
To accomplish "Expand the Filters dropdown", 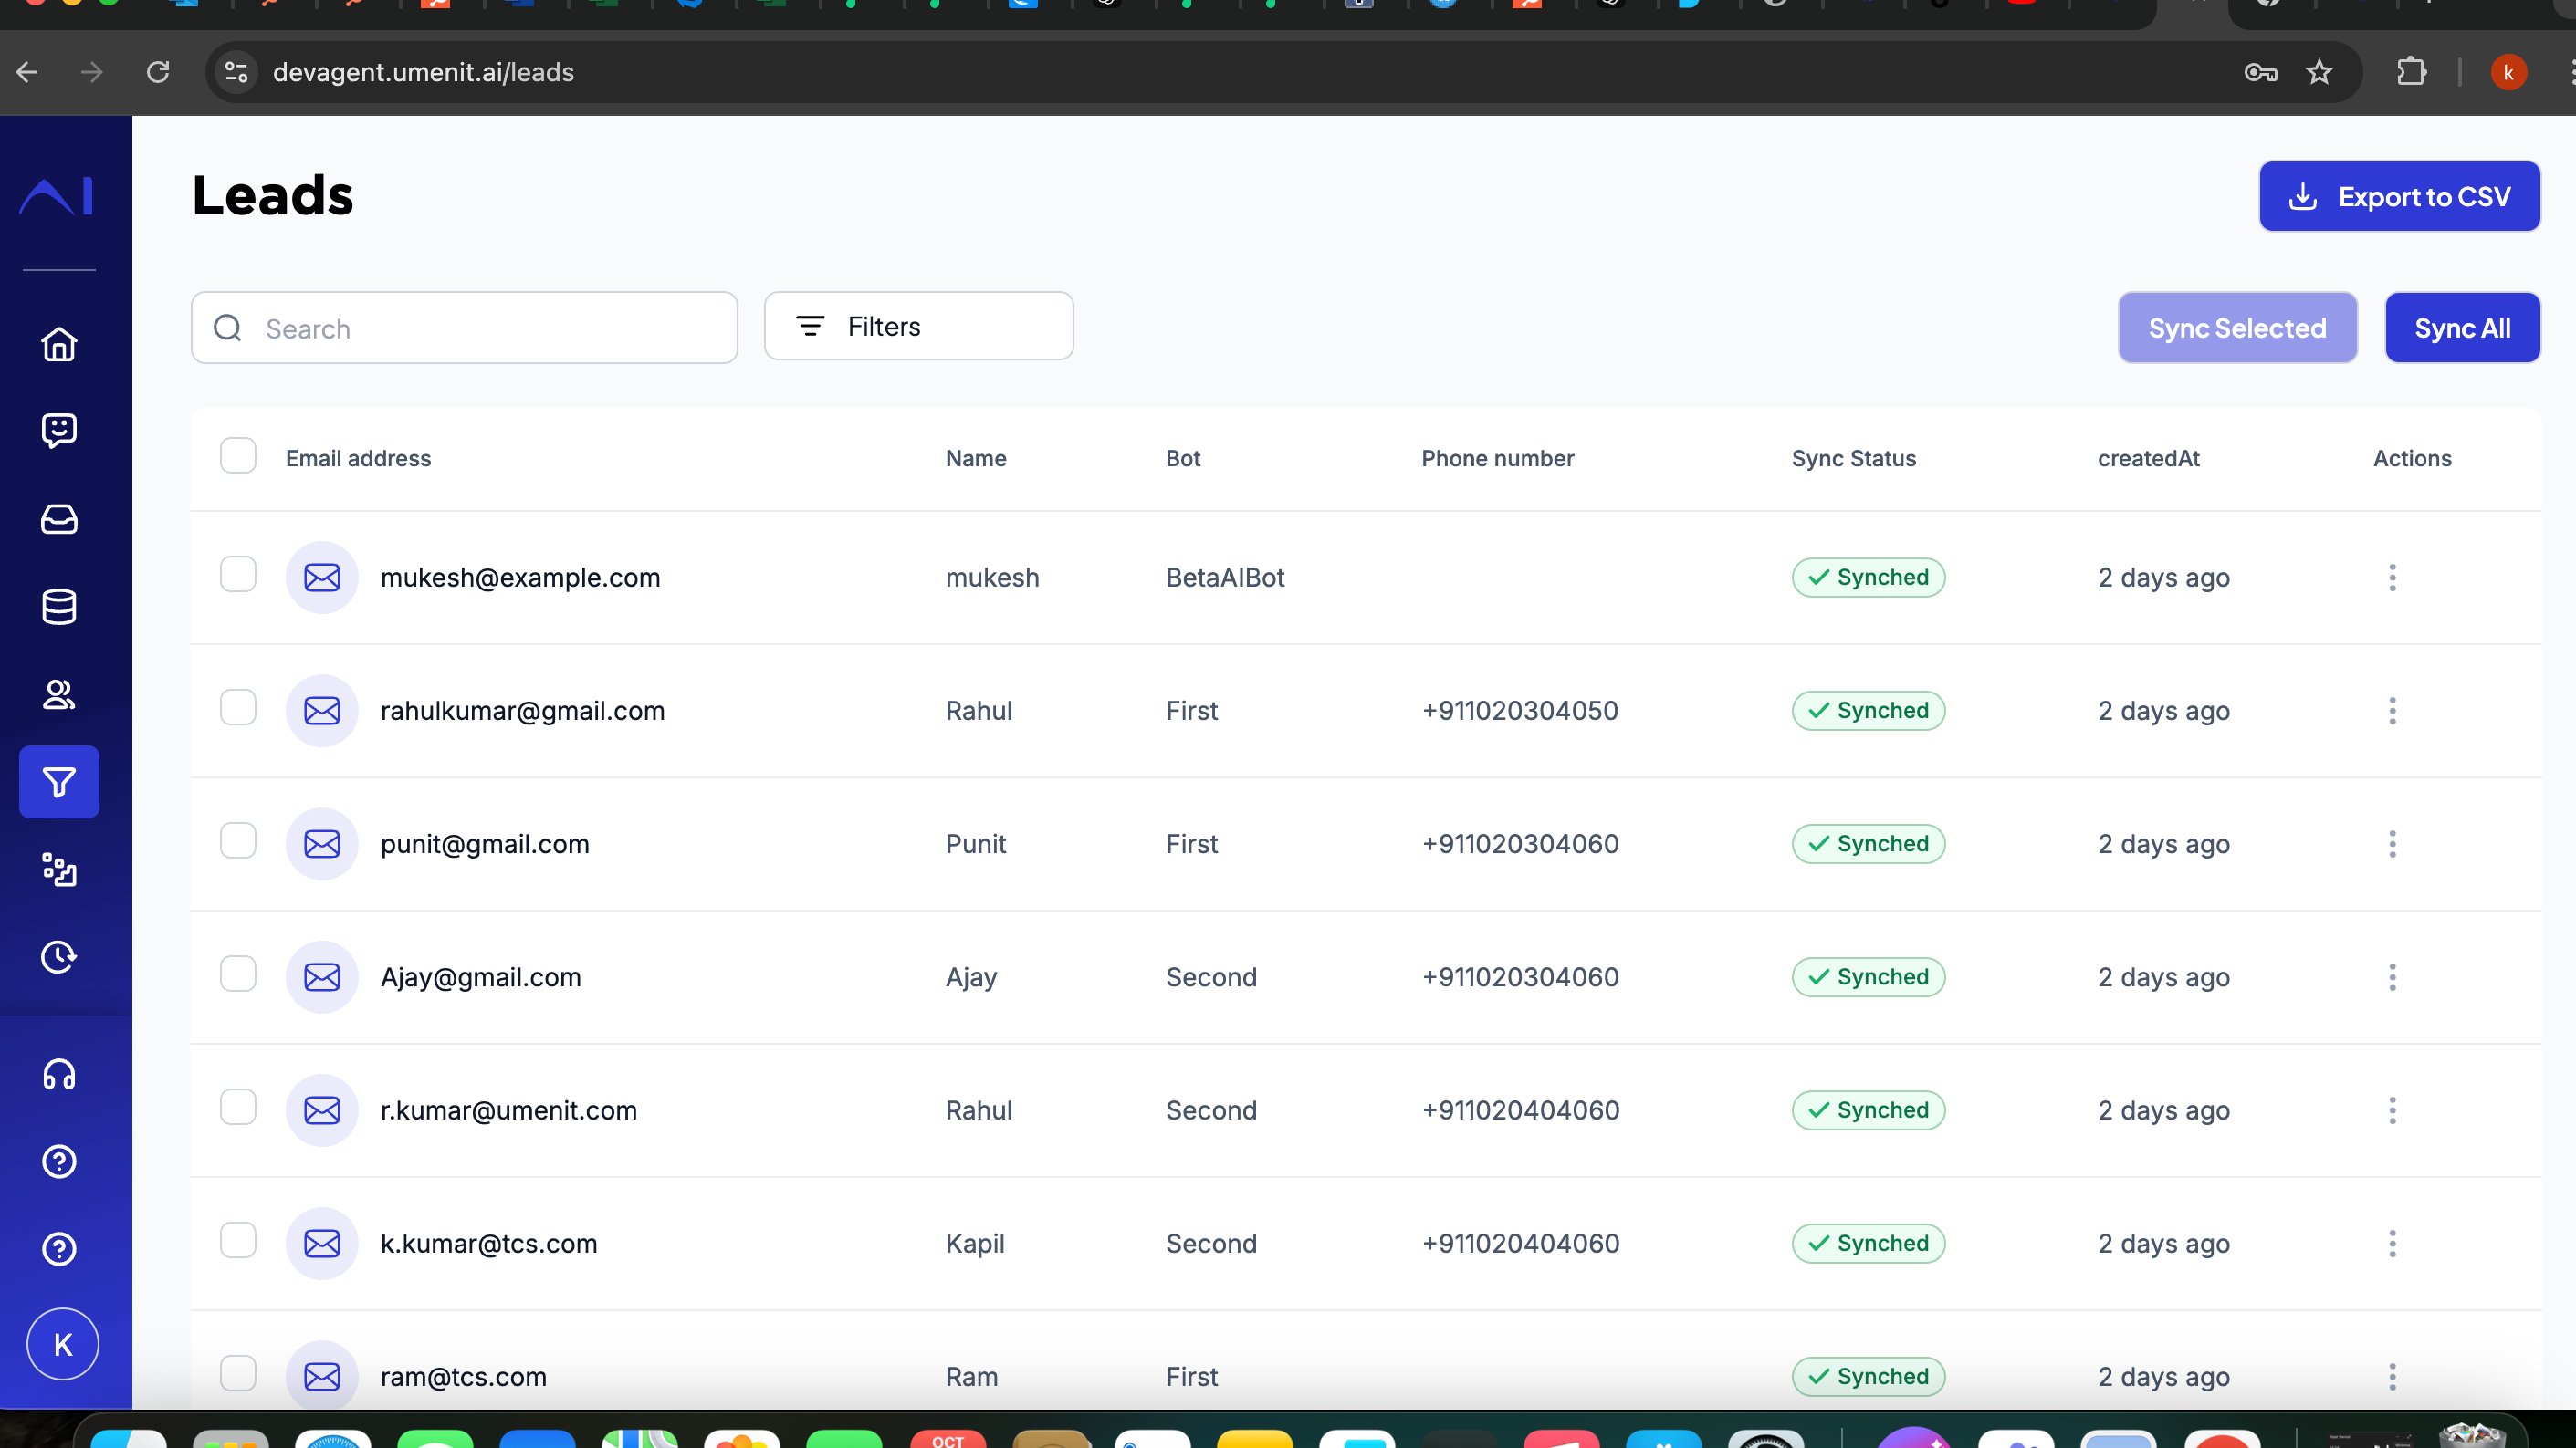I will tap(918, 327).
